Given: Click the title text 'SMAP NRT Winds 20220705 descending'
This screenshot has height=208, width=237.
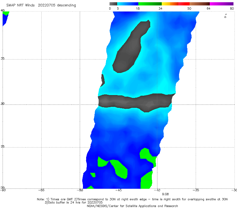Looking at the screenshot, I should click(41, 5).
